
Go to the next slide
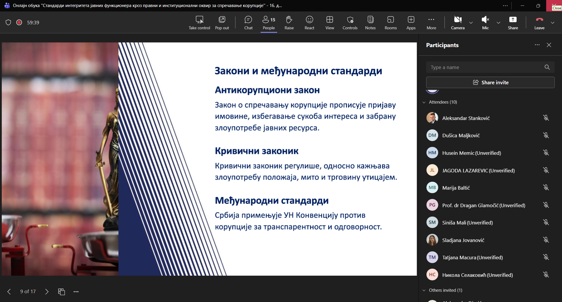tap(47, 291)
